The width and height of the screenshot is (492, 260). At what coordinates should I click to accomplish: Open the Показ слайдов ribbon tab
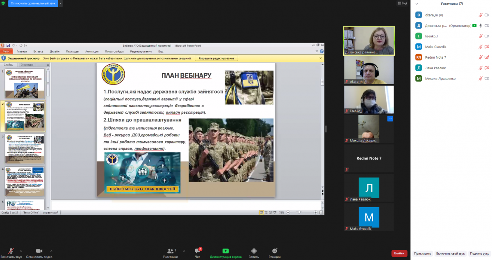pyautogui.click(x=114, y=51)
